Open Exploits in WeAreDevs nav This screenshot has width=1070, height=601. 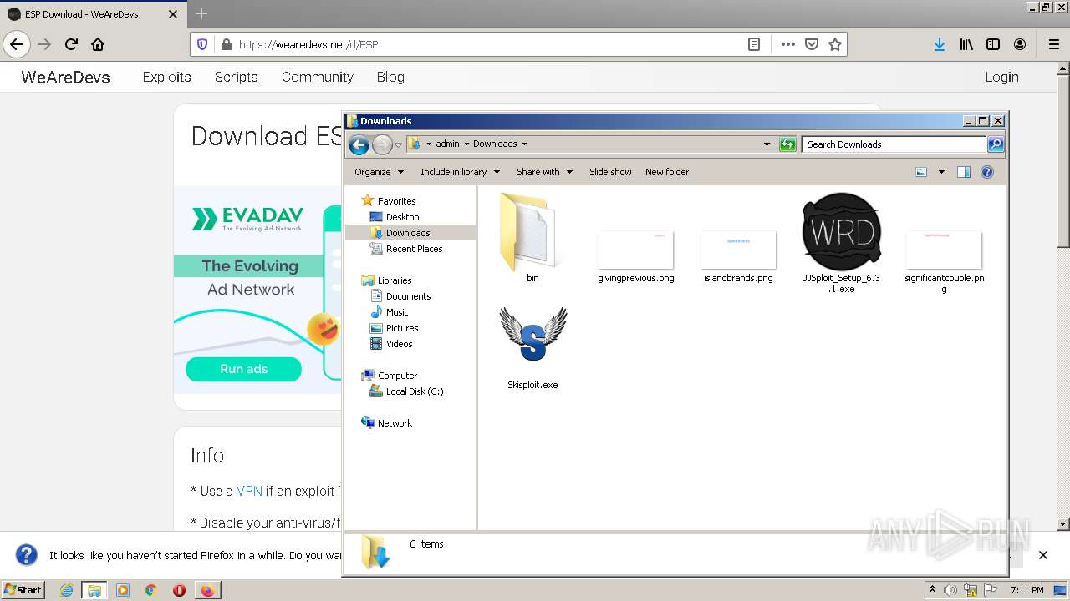point(166,77)
